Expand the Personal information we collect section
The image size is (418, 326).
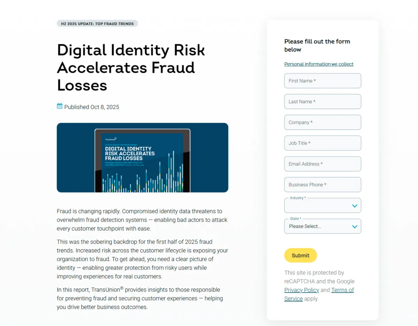click(x=319, y=64)
